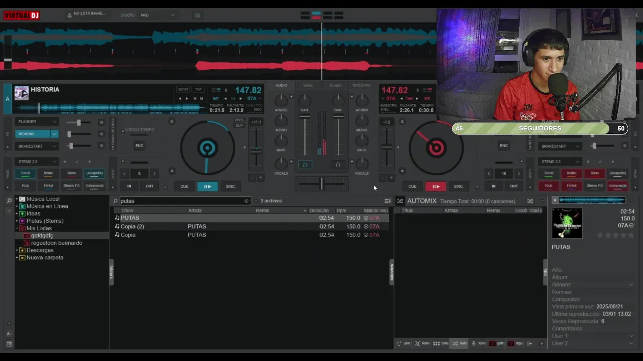Click the search magnifier sidebar icon
Image resolution: width=643 pixels, height=361 pixels.
(x=9, y=200)
